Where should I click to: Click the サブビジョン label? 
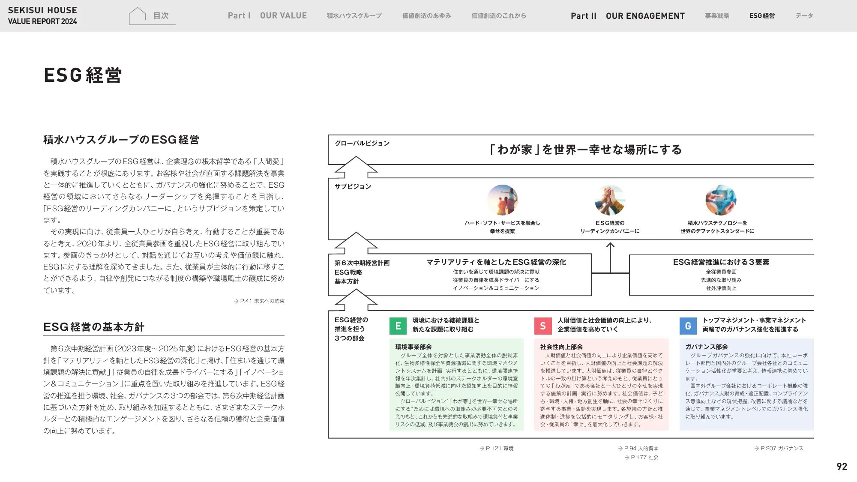[353, 186]
